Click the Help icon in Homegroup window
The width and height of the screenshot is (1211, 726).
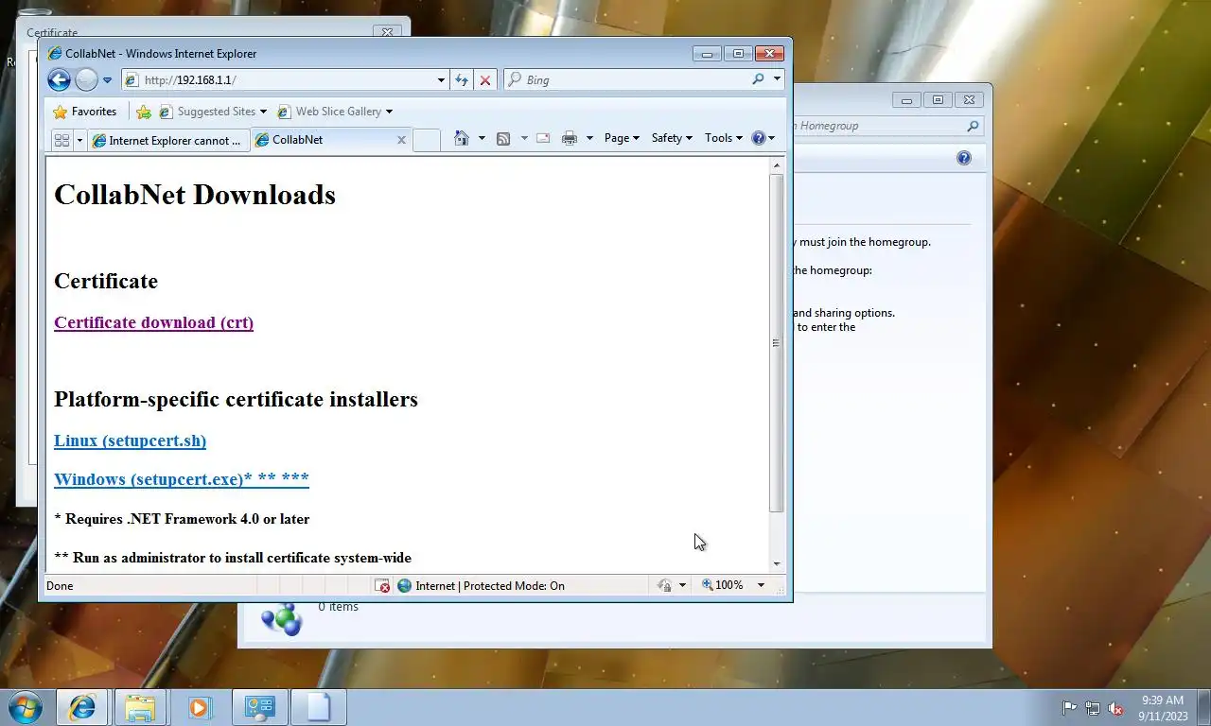(964, 158)
